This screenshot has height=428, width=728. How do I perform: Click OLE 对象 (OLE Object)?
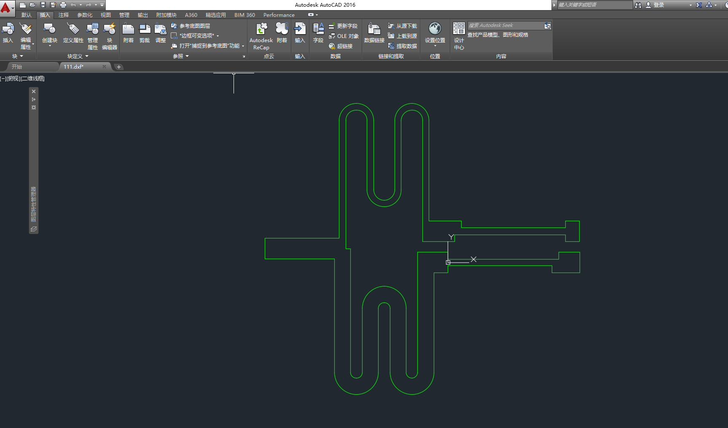pyautogui.click(x=344, y=36)
